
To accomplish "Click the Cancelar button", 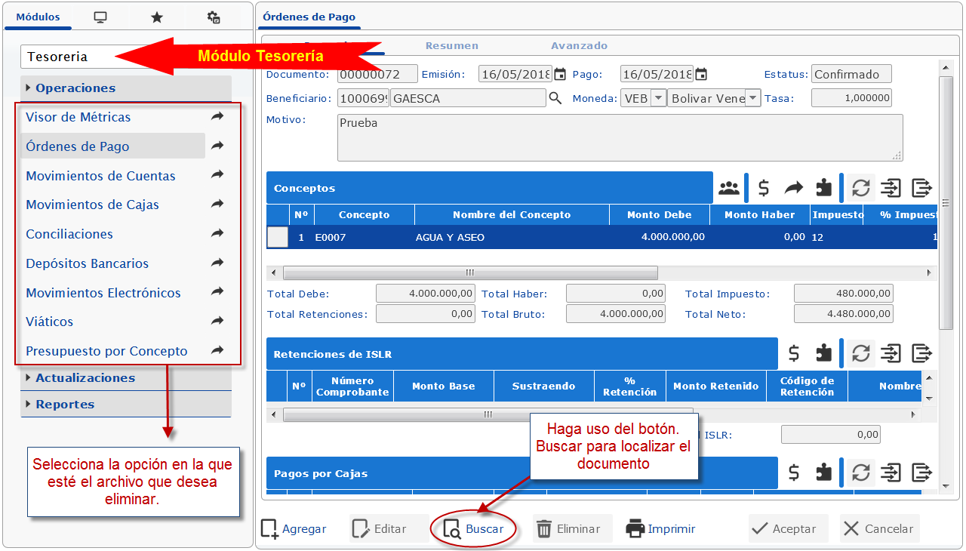I will pos(880,528).
